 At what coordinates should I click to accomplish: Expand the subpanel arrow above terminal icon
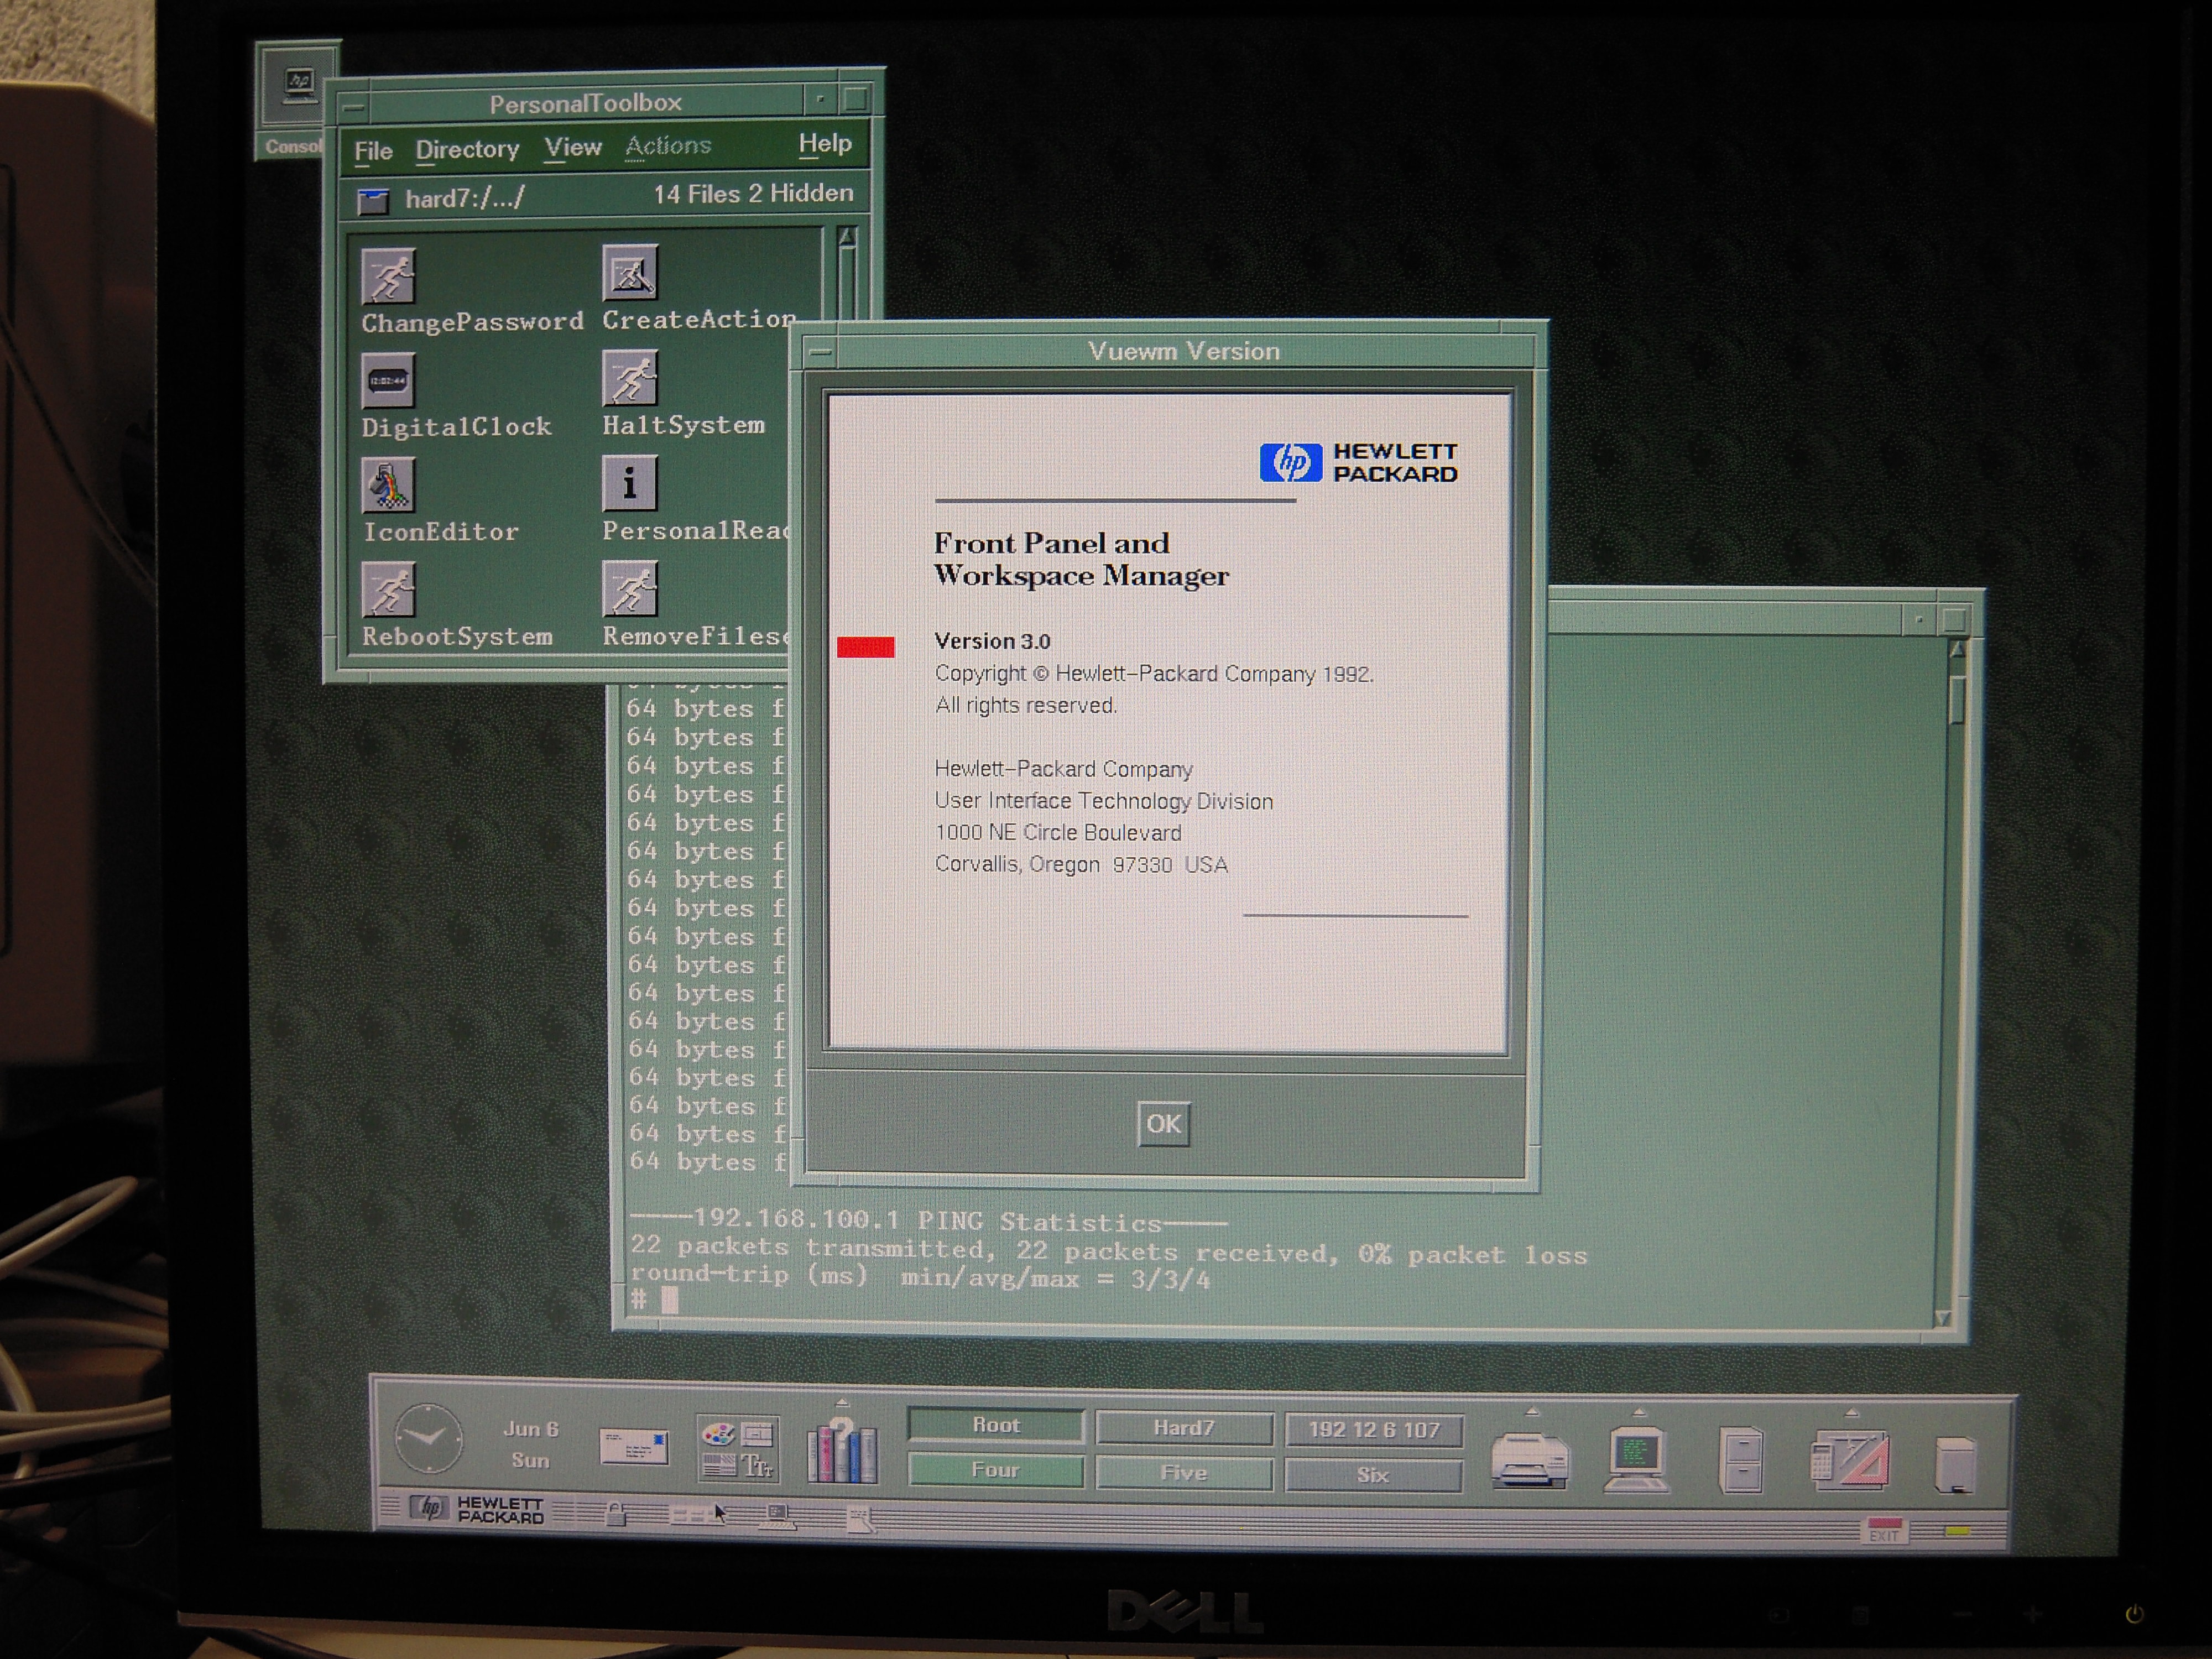pyautogui.click(x=1638, y=1412)
